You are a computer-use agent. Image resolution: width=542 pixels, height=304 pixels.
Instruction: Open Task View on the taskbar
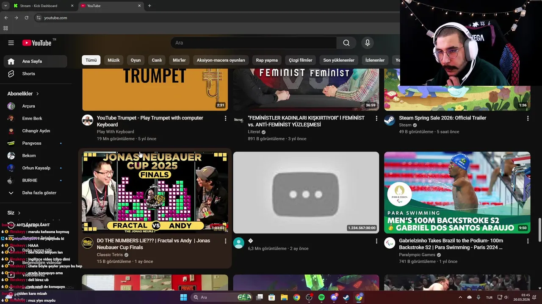tap(260, 297)
